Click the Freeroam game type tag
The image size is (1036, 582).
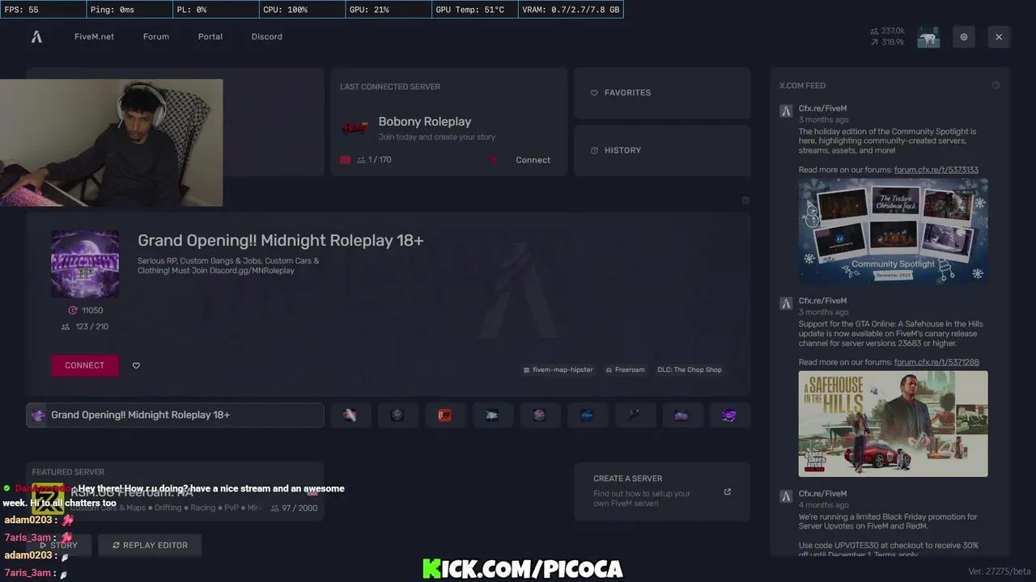coord(625,369)
